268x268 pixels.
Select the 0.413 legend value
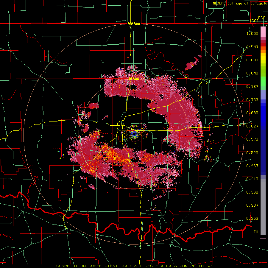pyautogui.click(x=252, y=179)
